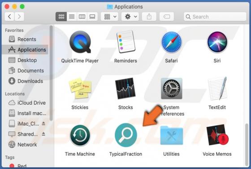251x169 pixels.
Task: Select the TextEdit app icon
Action: [x=217, y=88]
